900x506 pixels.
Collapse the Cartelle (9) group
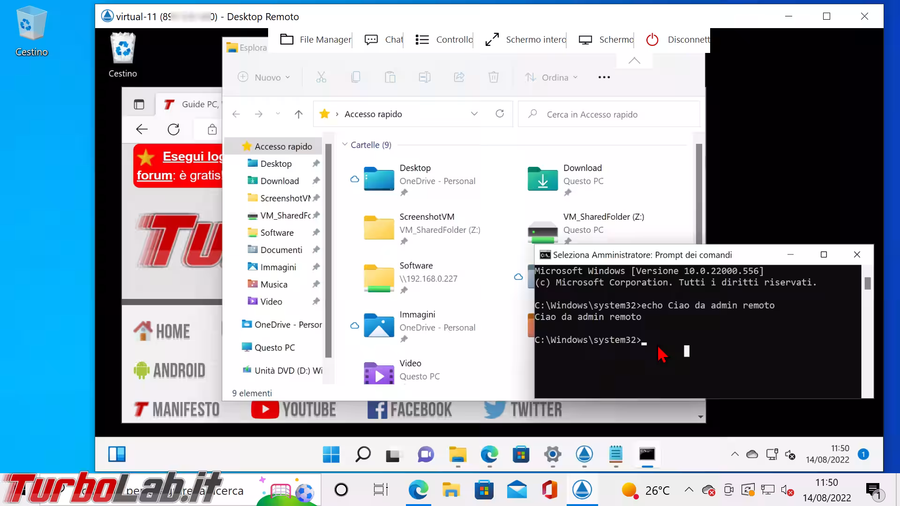pyautogui.click(x=345, y=145)
